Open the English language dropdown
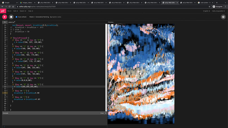 pyautogui.click(x=207, y=11)
